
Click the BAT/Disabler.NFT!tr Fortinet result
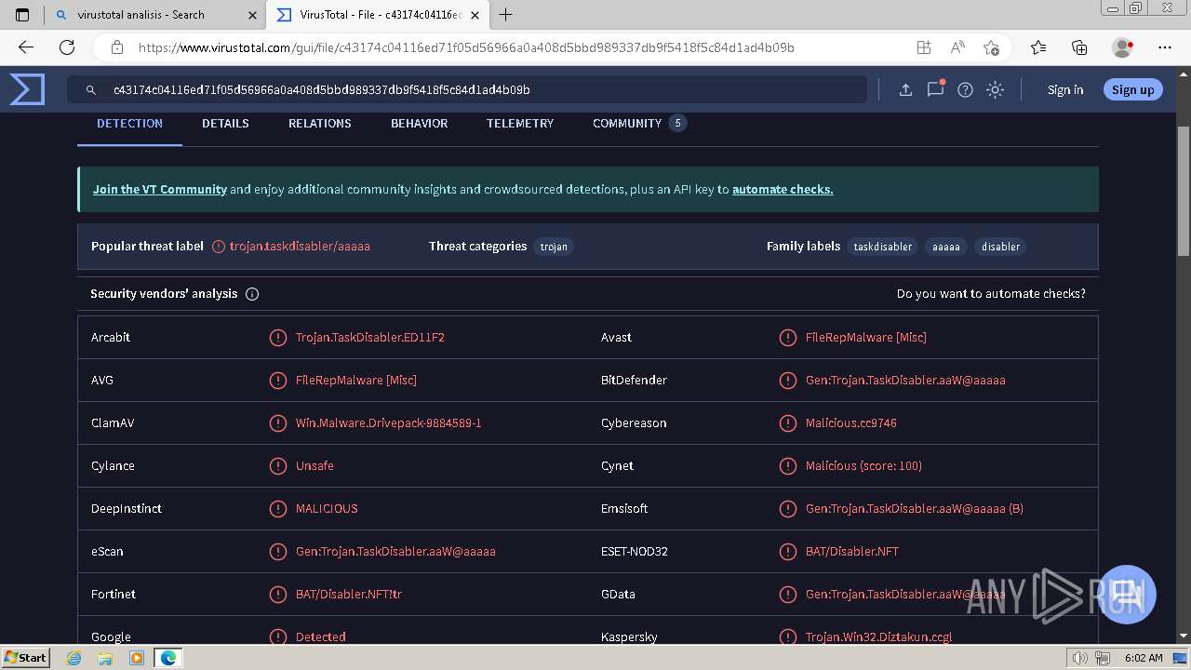click(x=349, y=595)
